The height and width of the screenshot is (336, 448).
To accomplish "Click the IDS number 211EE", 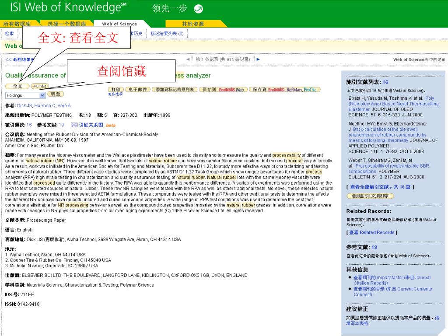I will [27, 294].
